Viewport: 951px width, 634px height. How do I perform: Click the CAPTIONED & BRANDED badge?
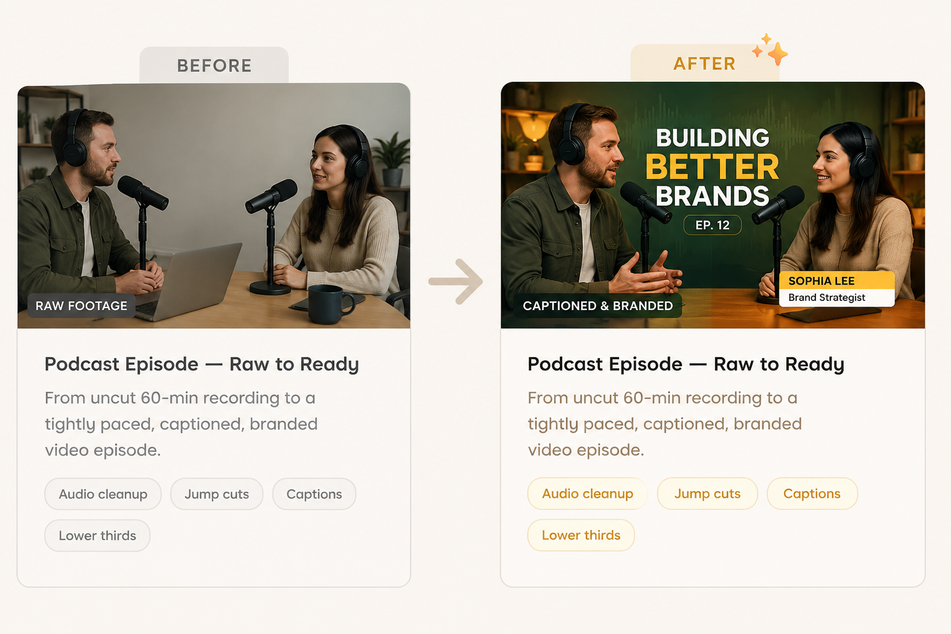tap(597, 306)
